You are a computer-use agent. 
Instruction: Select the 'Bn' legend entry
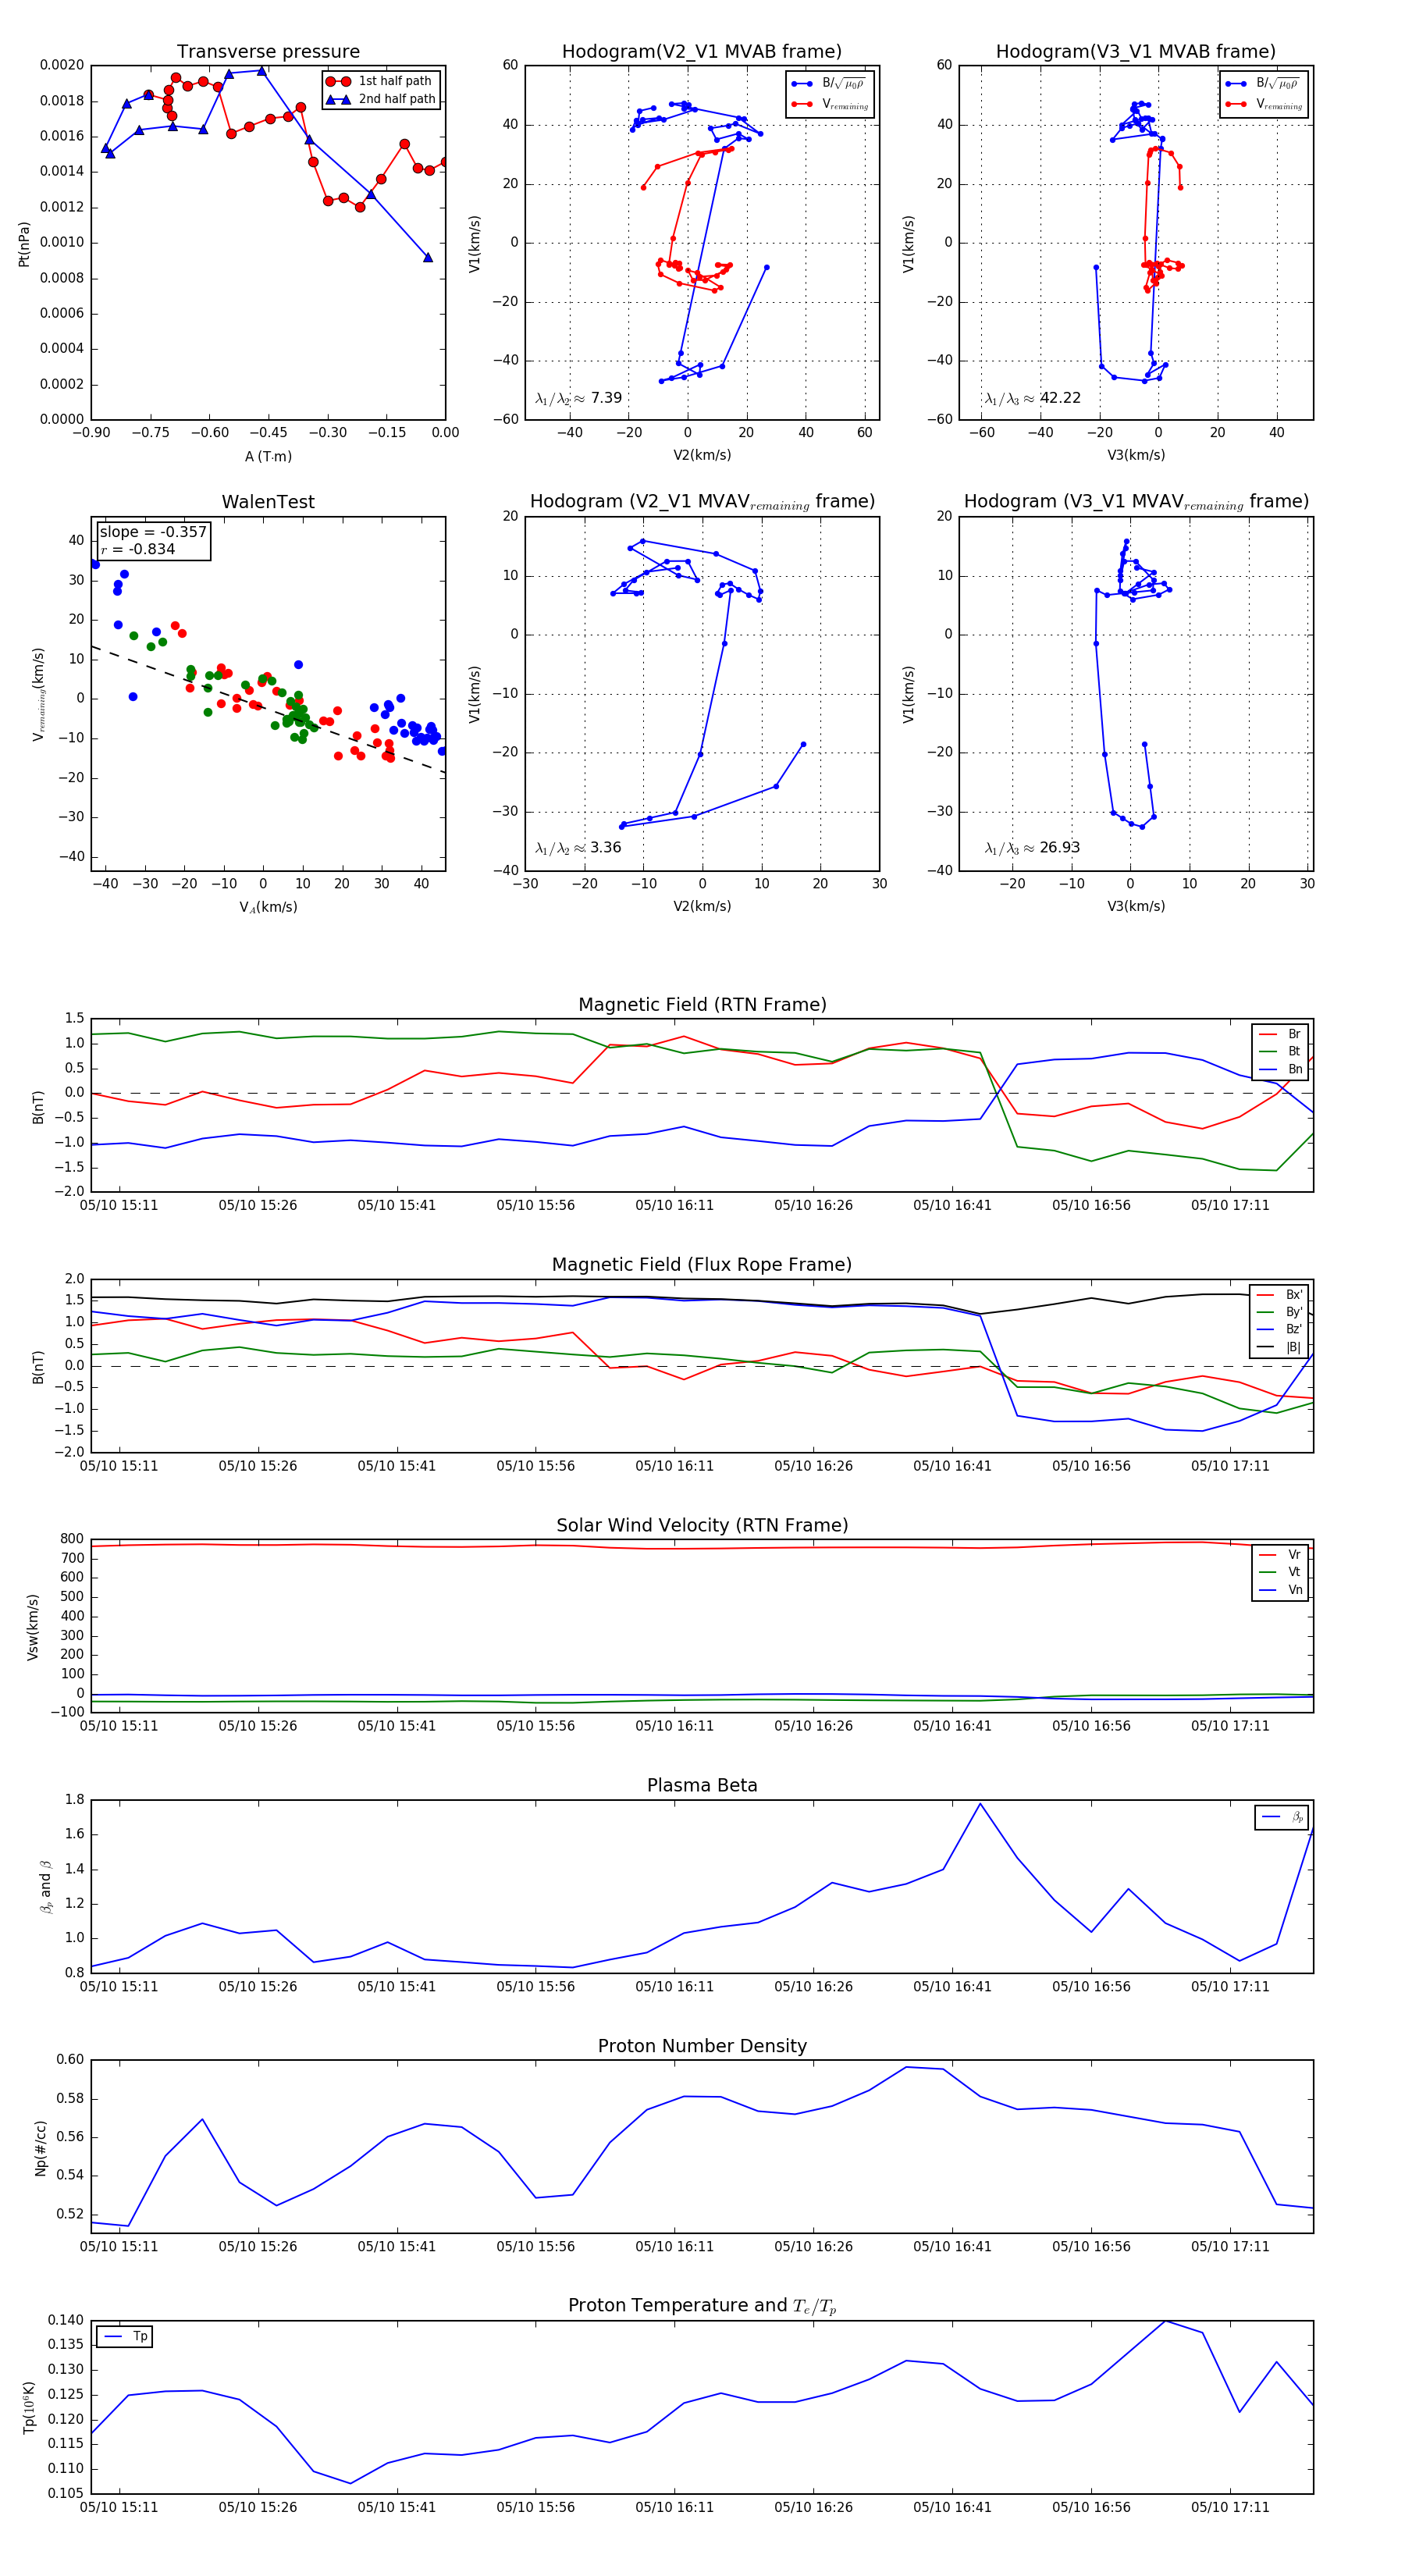click(1280, 1069)
